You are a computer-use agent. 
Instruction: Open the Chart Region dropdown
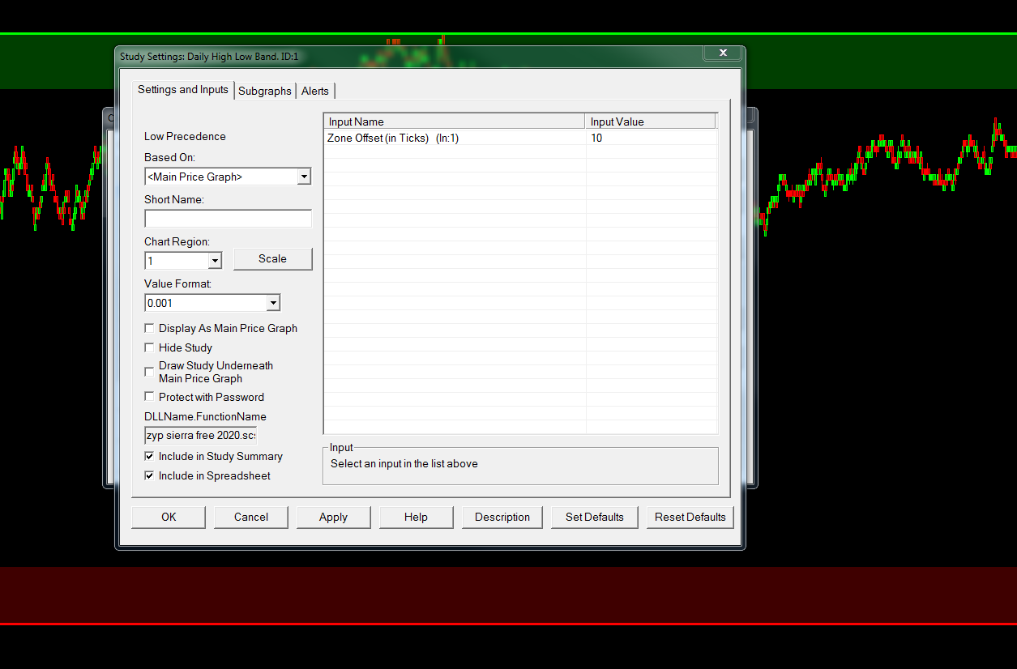(183, 261)
